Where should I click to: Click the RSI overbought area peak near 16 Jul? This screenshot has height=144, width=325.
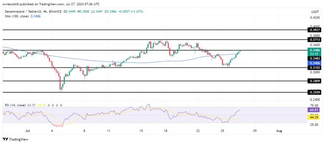pos(148,105)
